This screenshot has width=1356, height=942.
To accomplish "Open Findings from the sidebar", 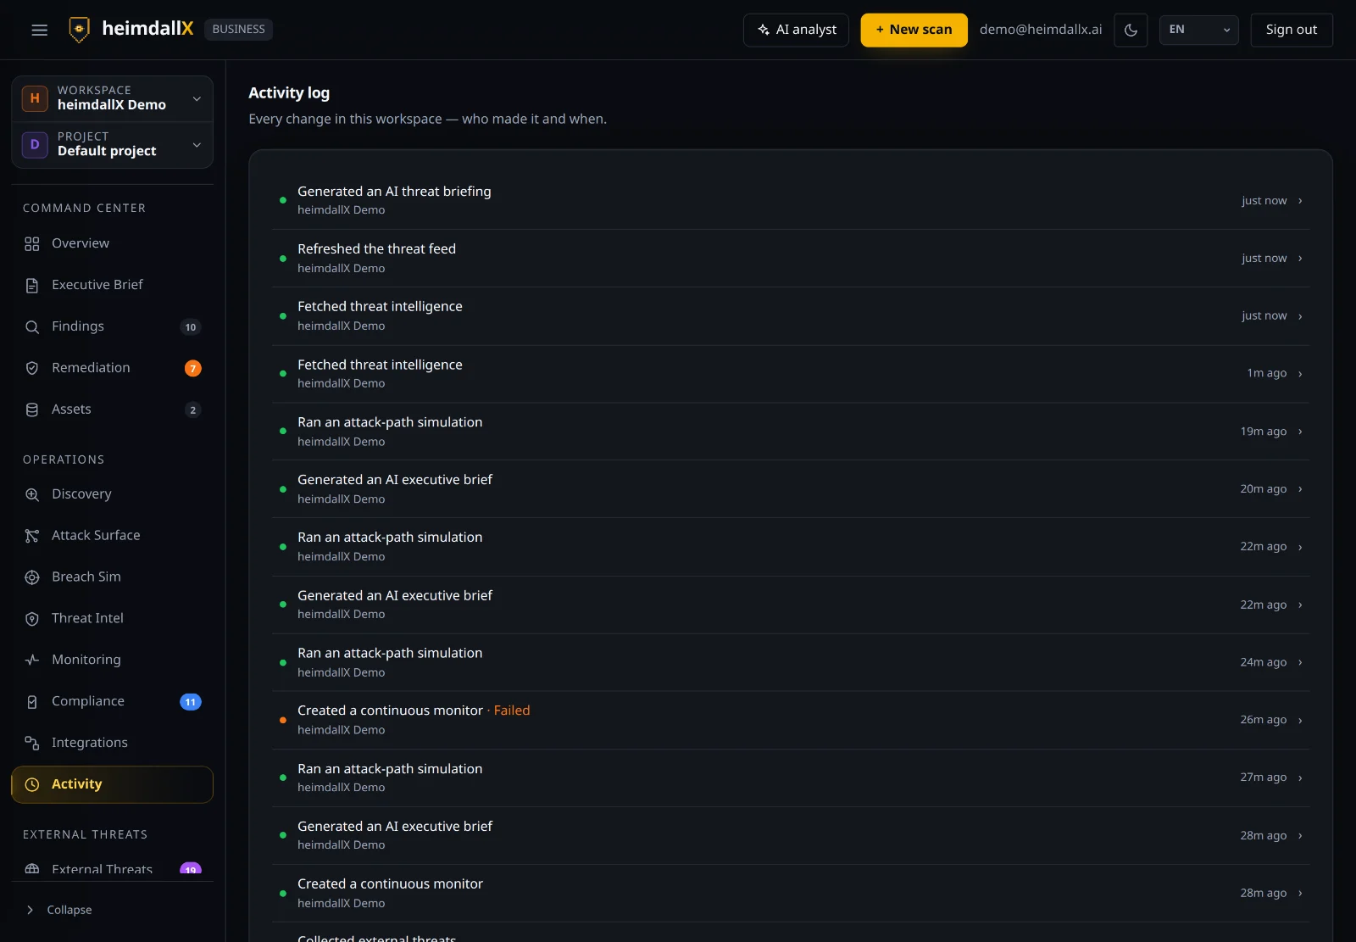I will point(112,326).
